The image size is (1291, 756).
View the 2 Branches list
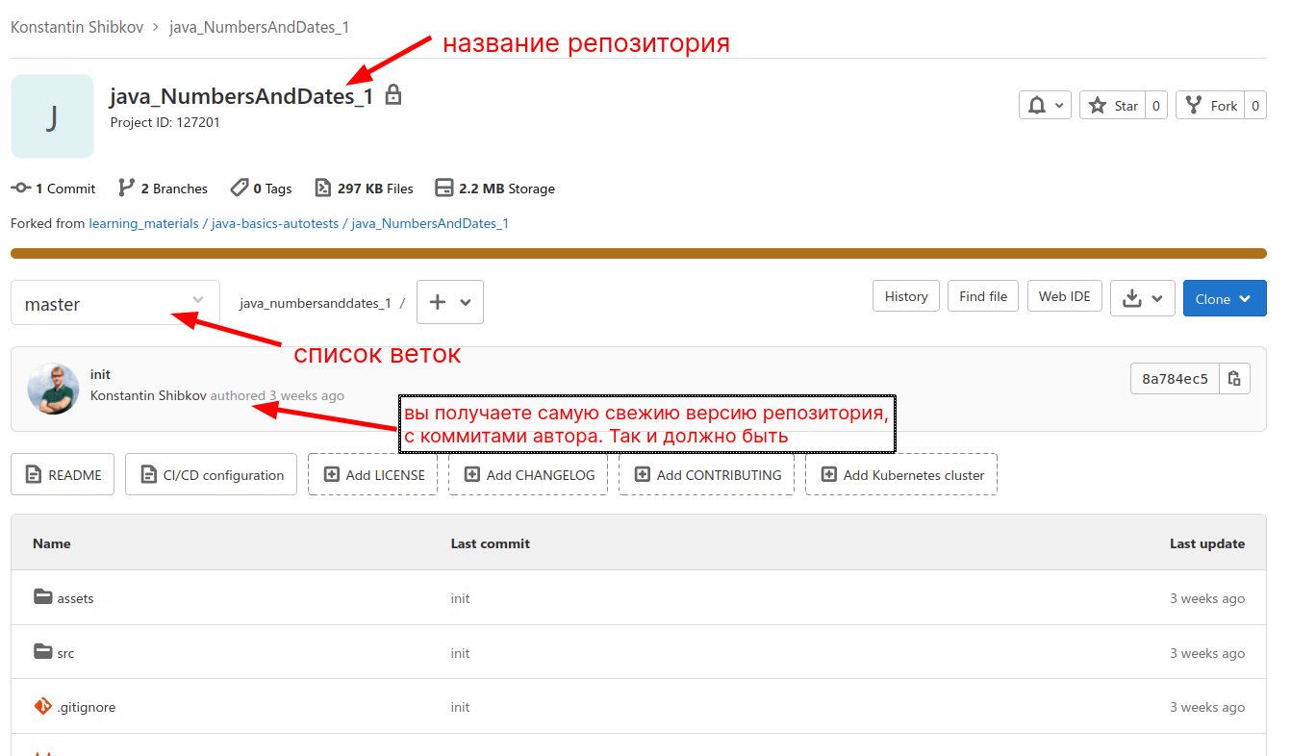(163, 189)
